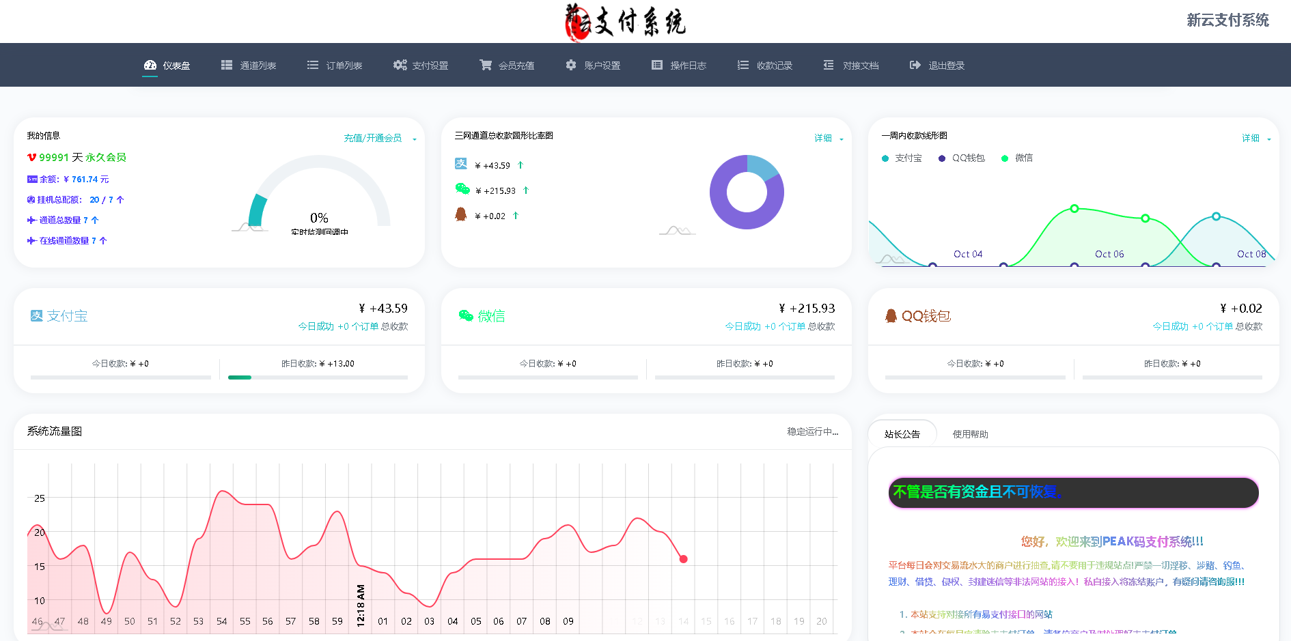
Task: Click the 昨日收款 progress bar under 支付宝
Action: [318, 378]
